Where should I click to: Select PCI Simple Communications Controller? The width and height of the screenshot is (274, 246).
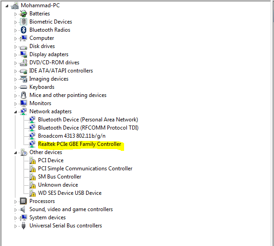click(x=85, y=169)
